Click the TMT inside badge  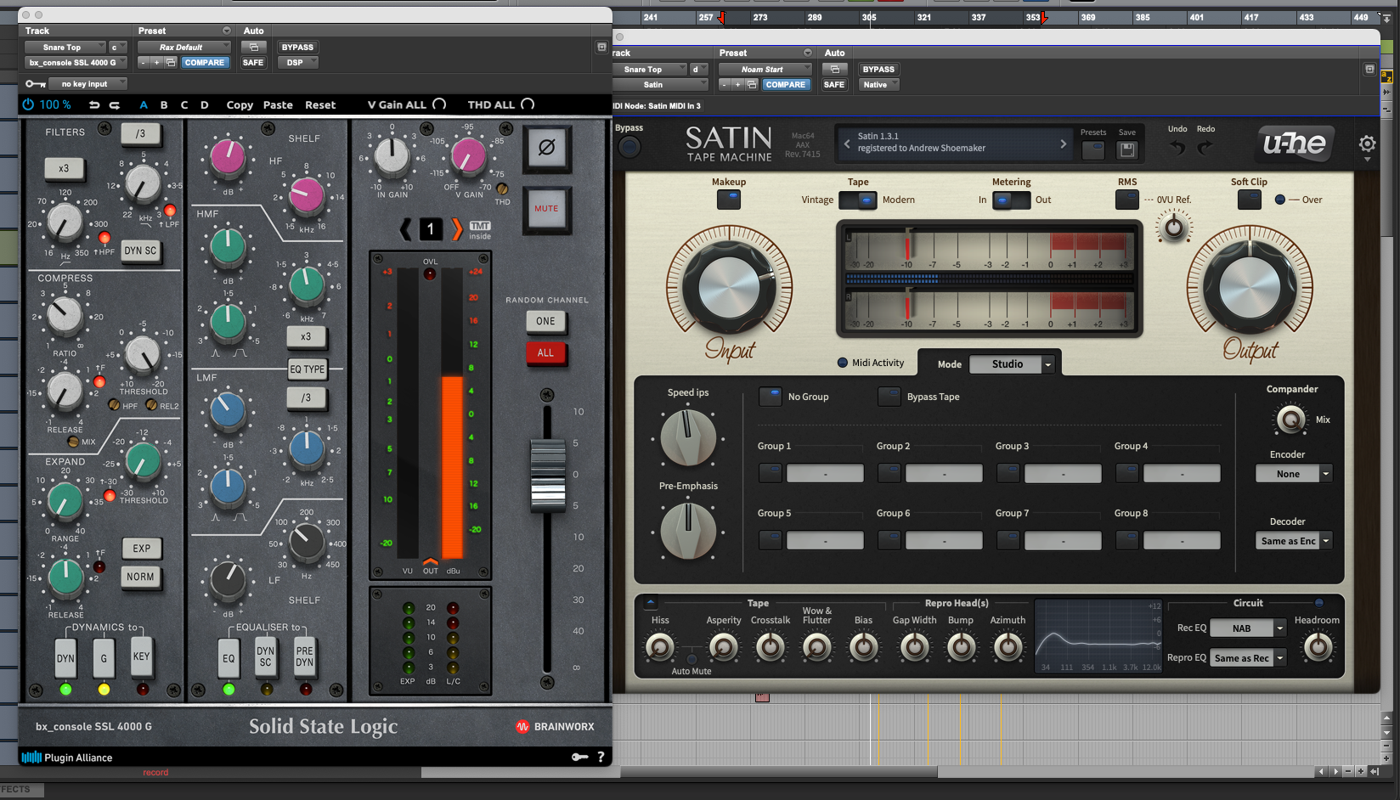[x=480, y=230]
